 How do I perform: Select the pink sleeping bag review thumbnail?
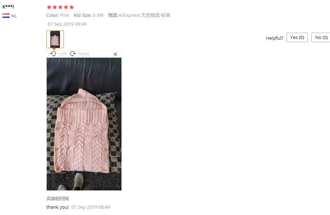point(55,39)
